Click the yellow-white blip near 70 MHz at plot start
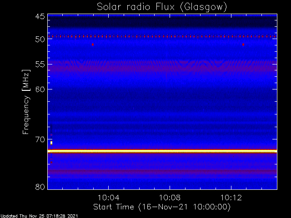This screenshot has width=291, height=218. 51,143
